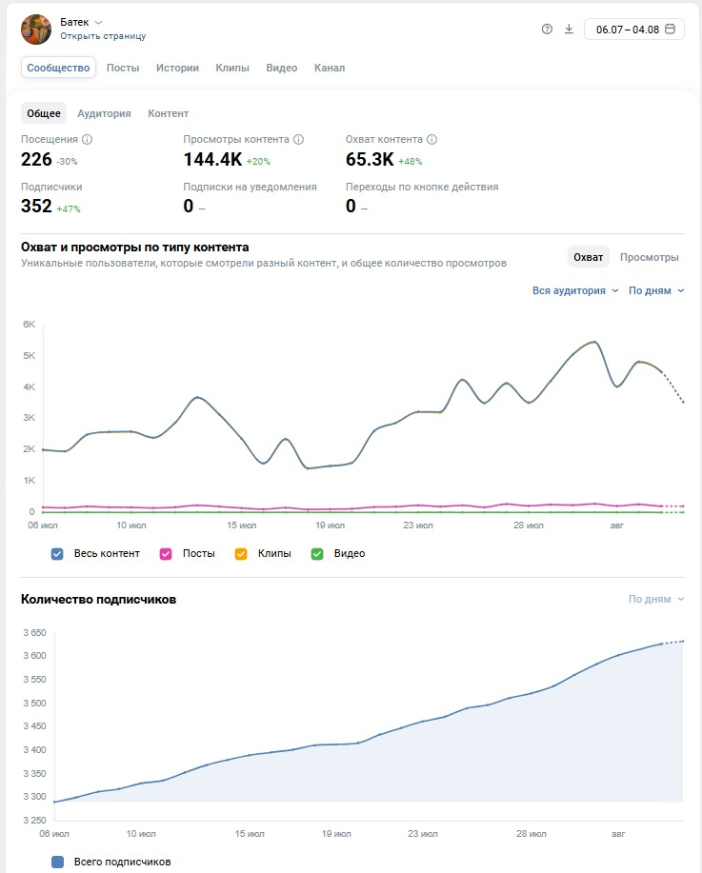Click the Батек community avatar
The height and width of the screenshot is (873, 702).
coord(36,30)
